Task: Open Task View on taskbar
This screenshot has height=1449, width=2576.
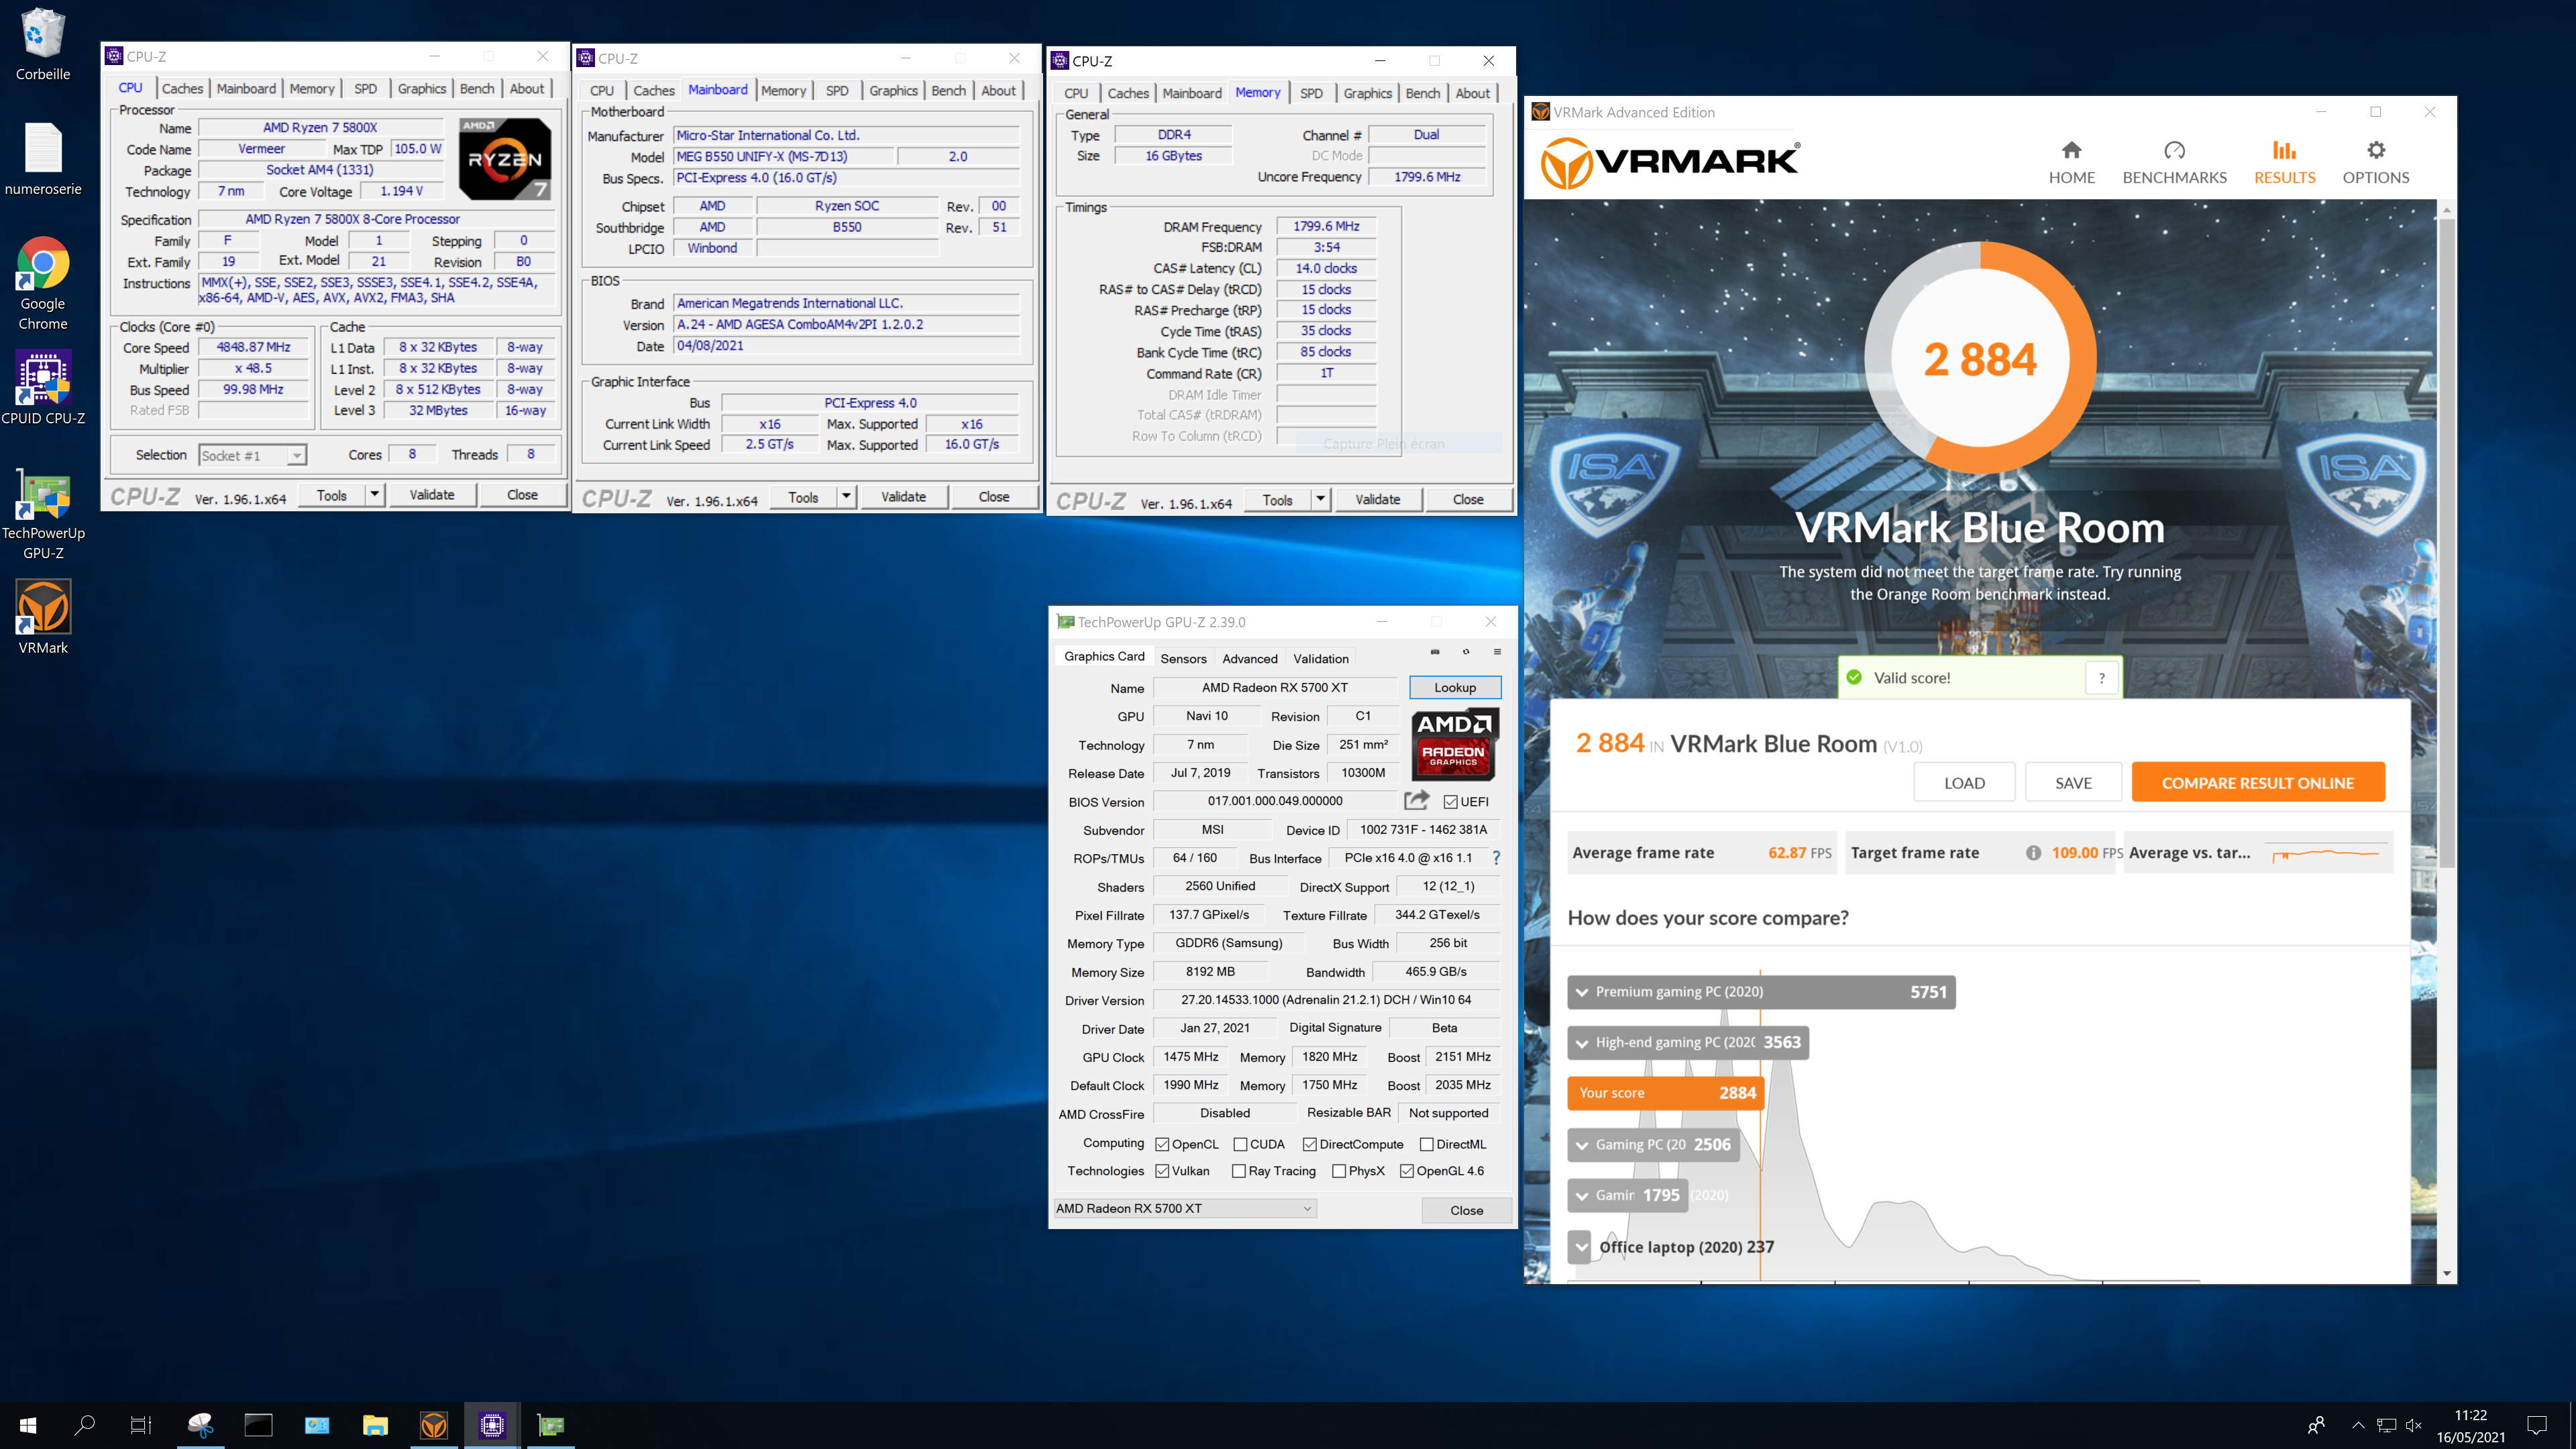Action: (141, 1425)
